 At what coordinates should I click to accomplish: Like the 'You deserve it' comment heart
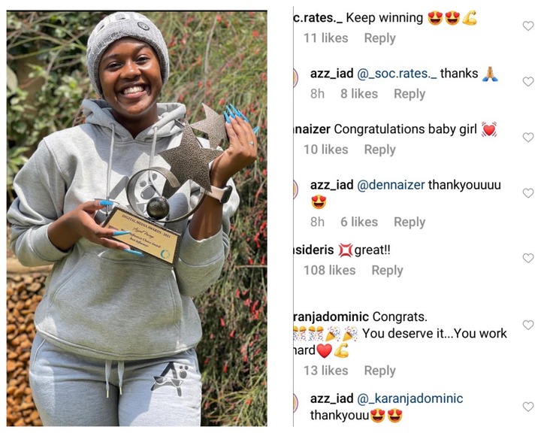pyautogui.click(x=528, y=325)
